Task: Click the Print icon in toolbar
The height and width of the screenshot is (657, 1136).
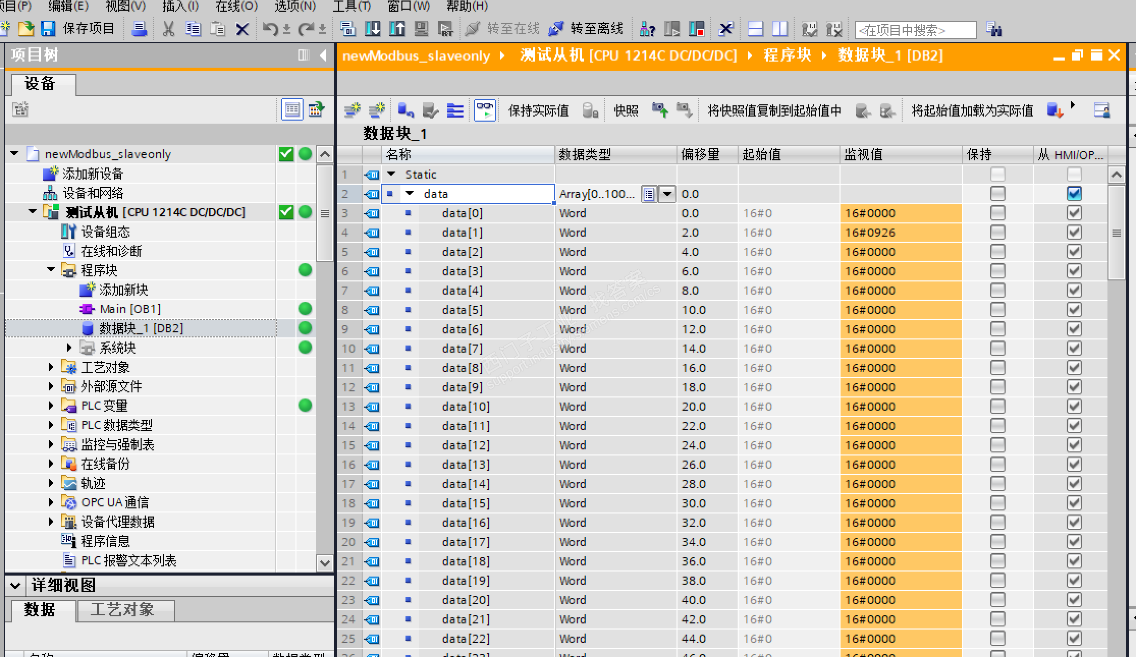Action: pyautogui.click(x=139, y=28)
